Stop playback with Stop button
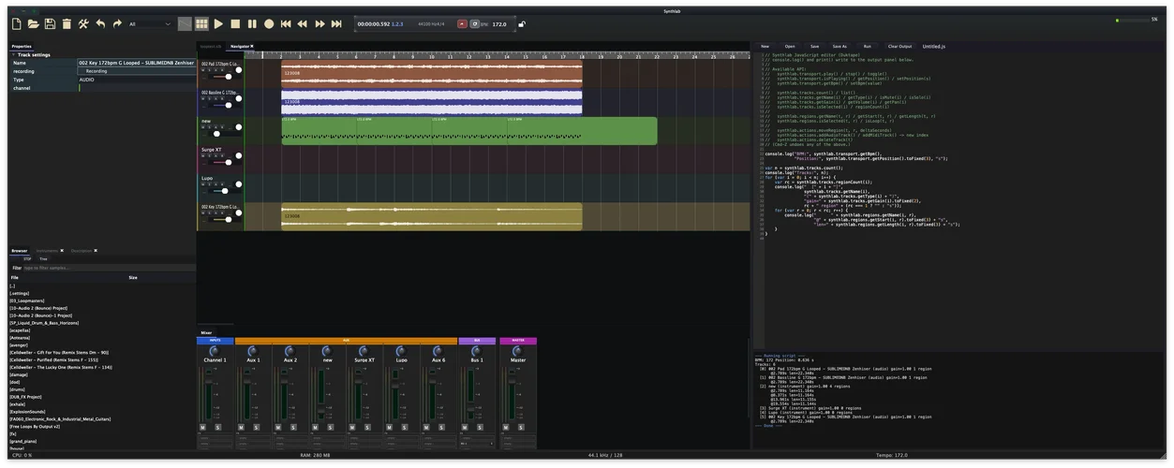The image size is (1174, 468). coord(235,23)
